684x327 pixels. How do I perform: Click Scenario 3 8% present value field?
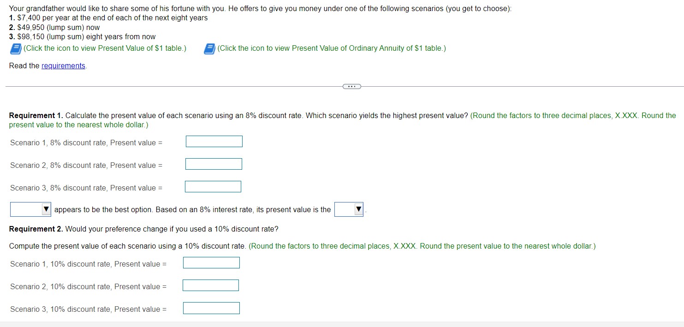pyautogui.click(x=213, y=186)
